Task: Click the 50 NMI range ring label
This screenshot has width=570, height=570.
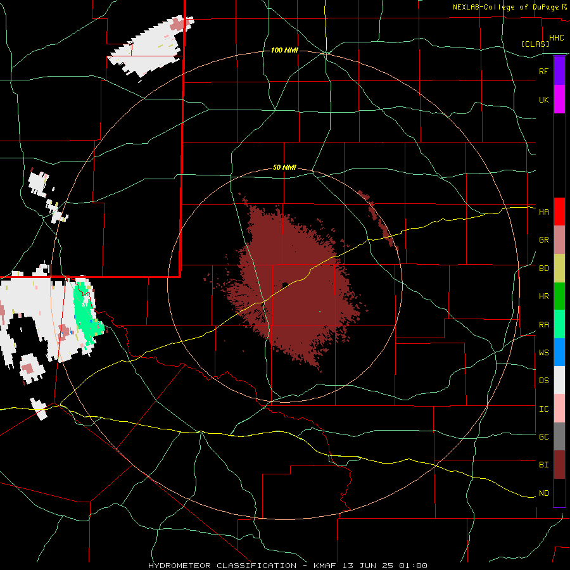Action: 284,167
